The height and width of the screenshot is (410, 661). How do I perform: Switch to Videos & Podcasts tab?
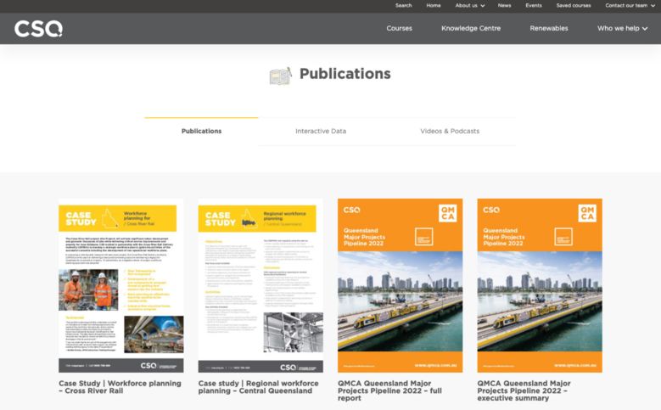pyautogui.click(x=450, y=132)
